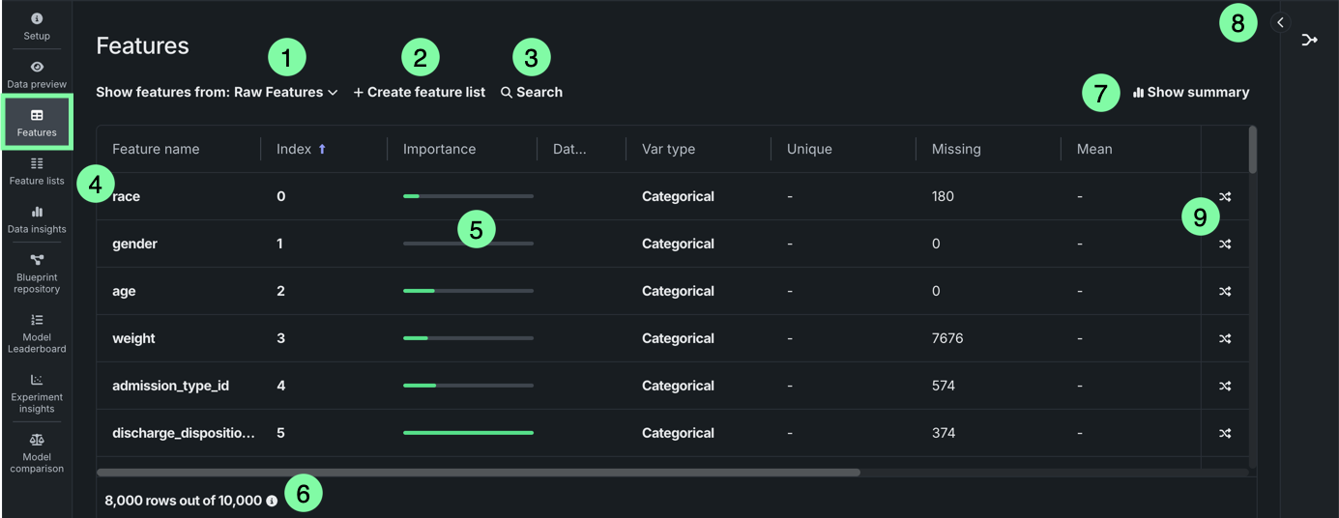Image resolution: width=1339 pixels, height=518 pixels.
Task: Open the Model comparison scales icon
Action: pos(37,452)
